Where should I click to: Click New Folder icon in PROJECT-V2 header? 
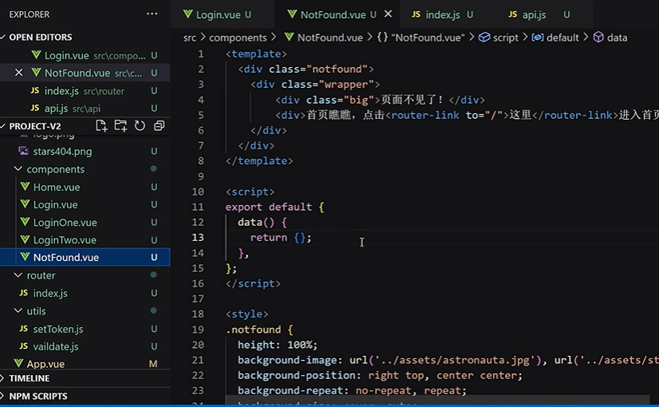[120, 126]
